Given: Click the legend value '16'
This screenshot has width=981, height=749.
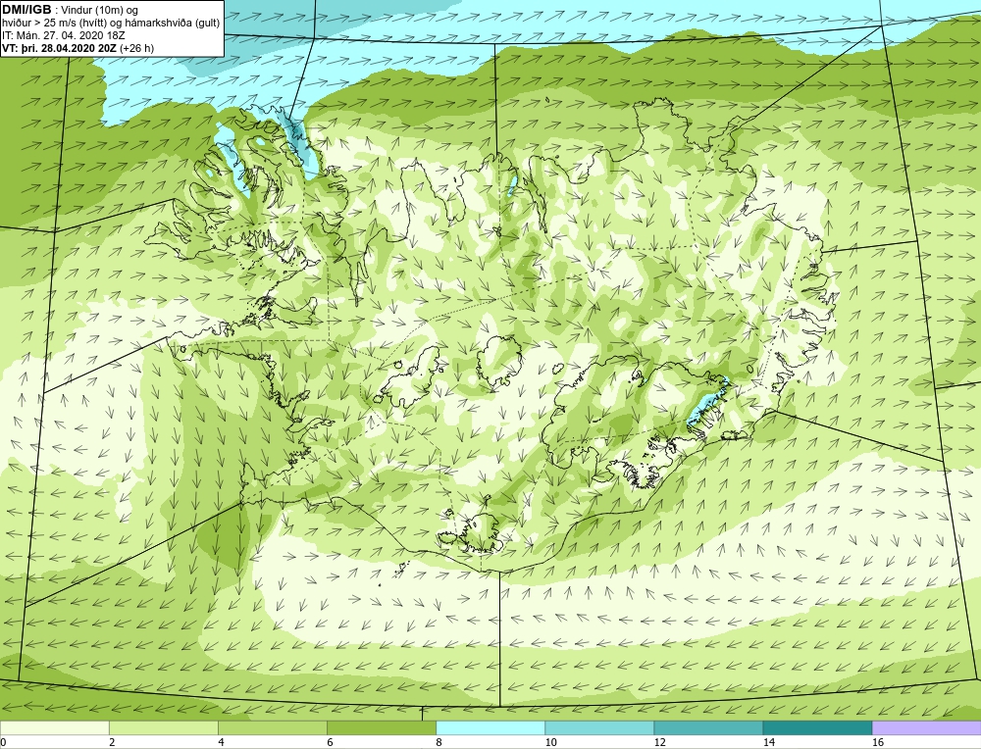Looking at the screenshot, I should 878,742.
